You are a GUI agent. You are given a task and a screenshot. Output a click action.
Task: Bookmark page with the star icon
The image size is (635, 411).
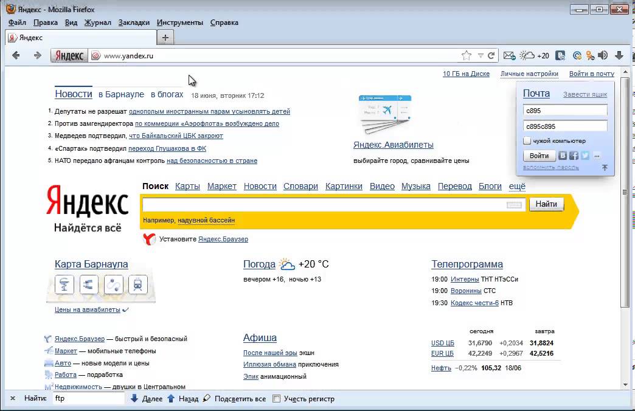click(467, 55)
